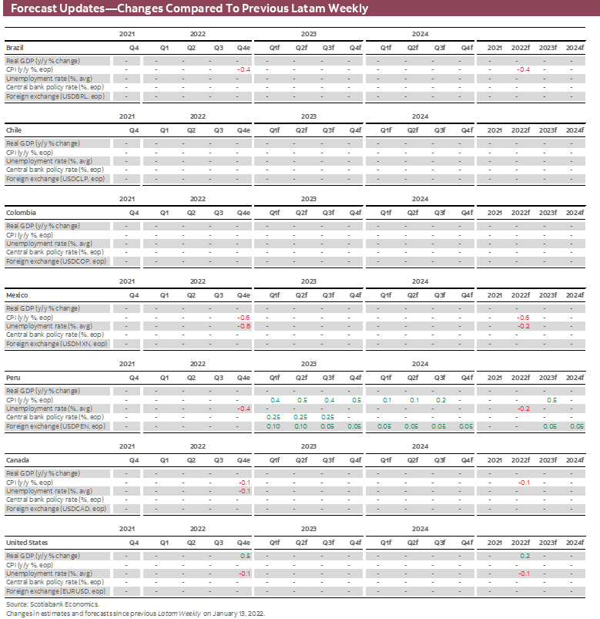The width and height of the screenshot is (600, 619).
Task: Click United States table's 2024 year header
Action: 420,529
